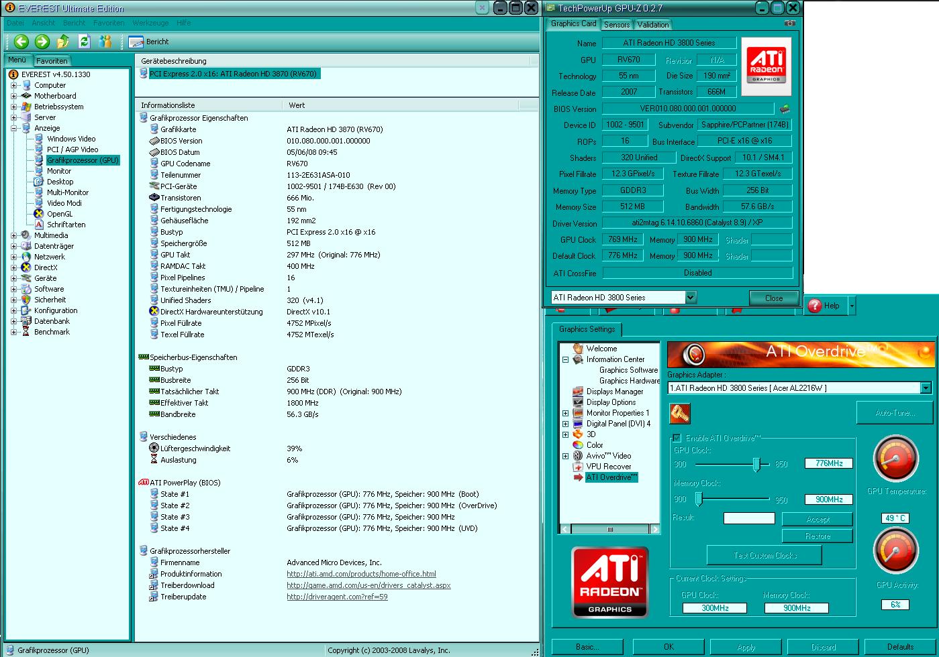Click the users icon in EVEREST toolbar

[x=105, y=42]
